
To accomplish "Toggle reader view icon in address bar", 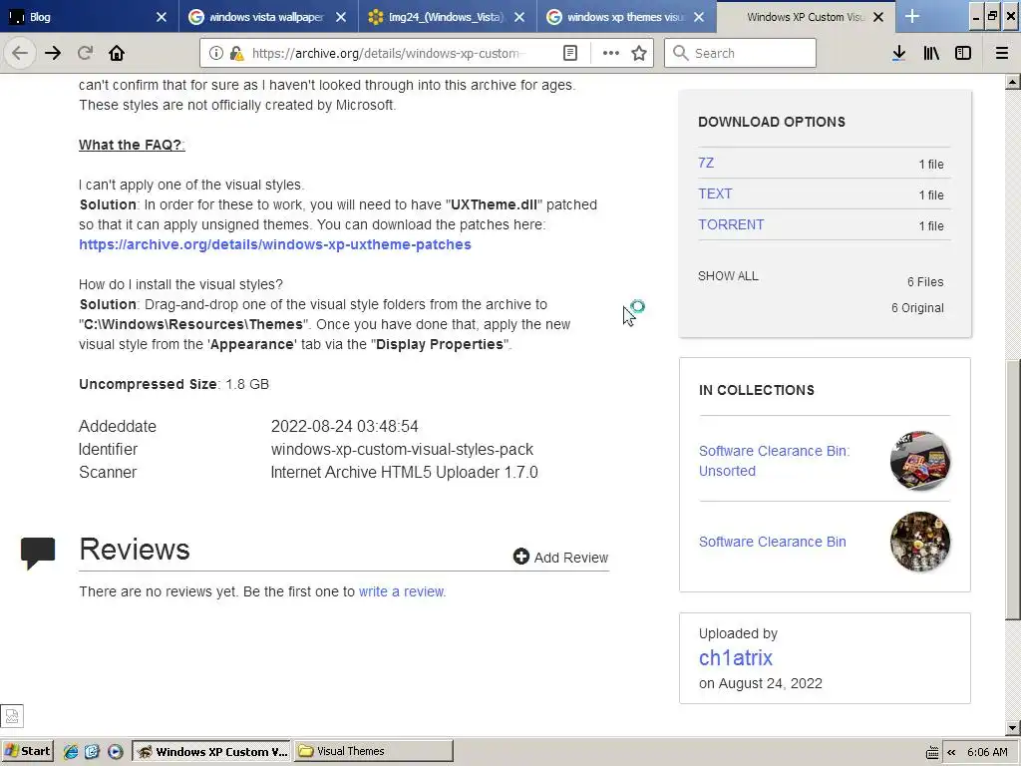I will click(x=569, y=53).
